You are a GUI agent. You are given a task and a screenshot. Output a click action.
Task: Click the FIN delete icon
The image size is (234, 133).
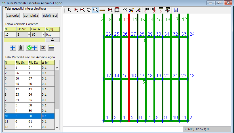[x=153, y=10]
